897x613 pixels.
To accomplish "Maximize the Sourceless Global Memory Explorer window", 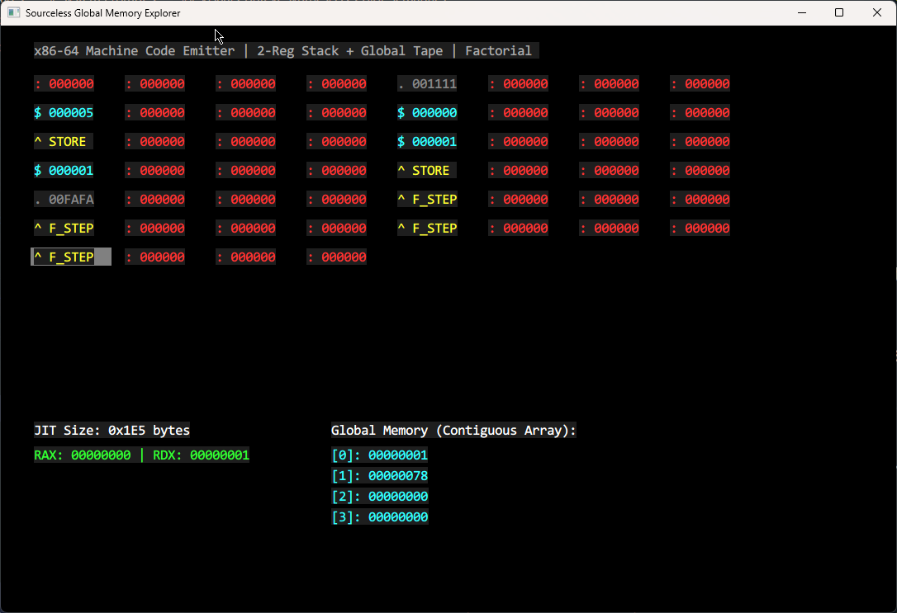I will click(x=839, y=12).
